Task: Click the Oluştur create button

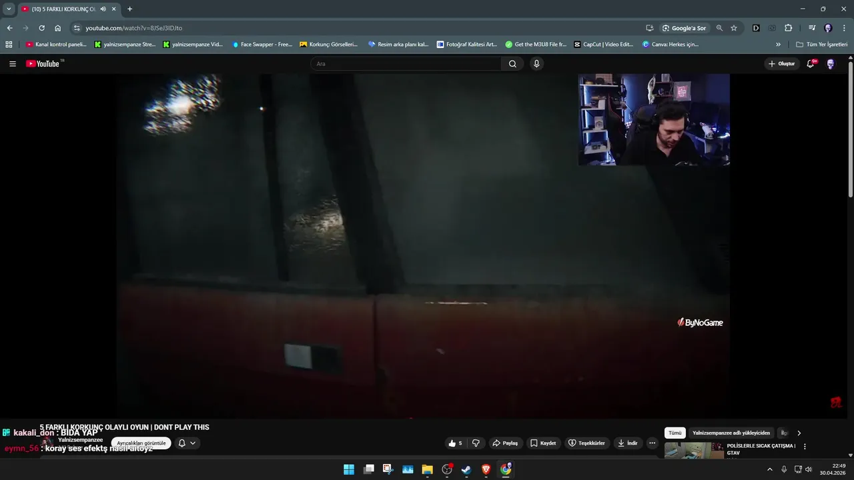Action: click(782, 64)
